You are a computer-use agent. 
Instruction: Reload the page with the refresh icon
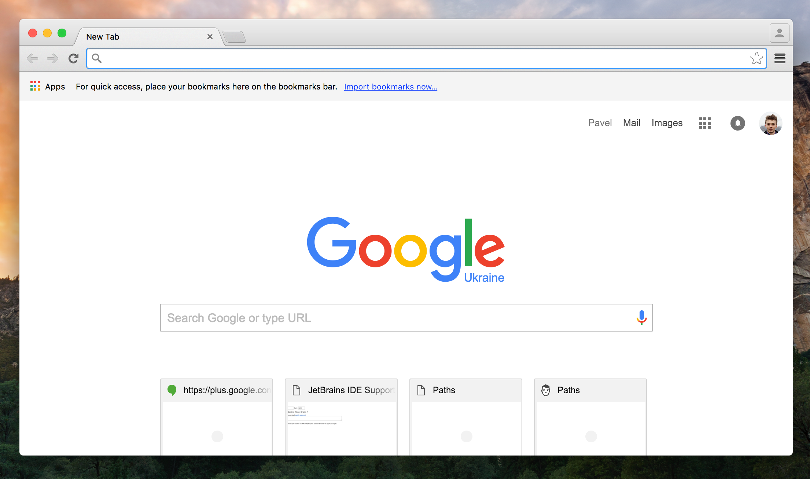click(74, 58)
